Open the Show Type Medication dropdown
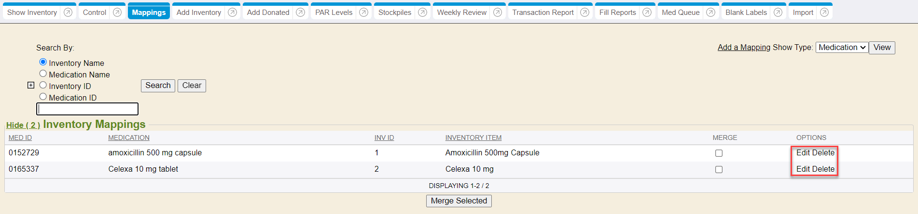The image size is (918, 214). (842, 48)
